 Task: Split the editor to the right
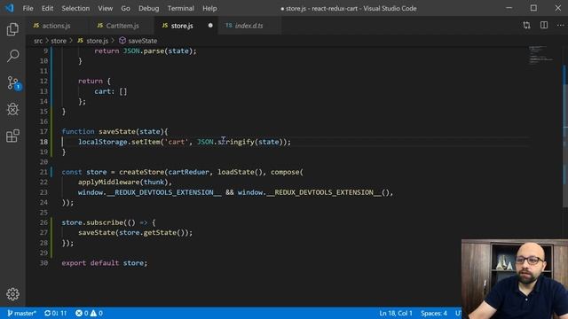(544, 26)
